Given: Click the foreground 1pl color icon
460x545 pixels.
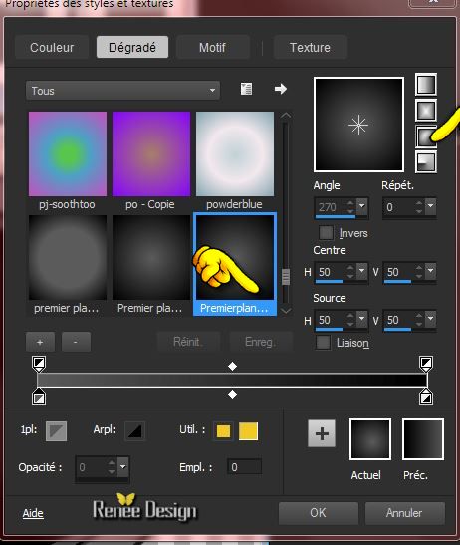Looking at the screenshot, I should [x=57, y=431].
